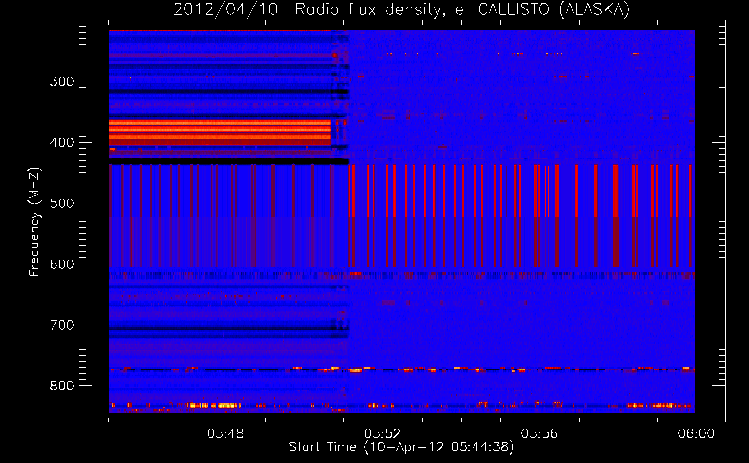
Task: Click the 800 frequency tick label
Action: click(62, 386)
